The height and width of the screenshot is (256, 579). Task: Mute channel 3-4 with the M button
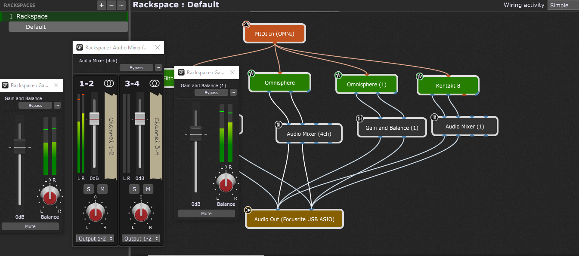coord(148,189)
